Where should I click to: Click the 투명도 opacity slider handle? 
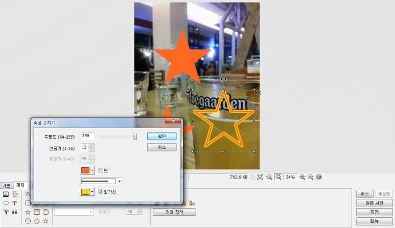click(135, 136)
